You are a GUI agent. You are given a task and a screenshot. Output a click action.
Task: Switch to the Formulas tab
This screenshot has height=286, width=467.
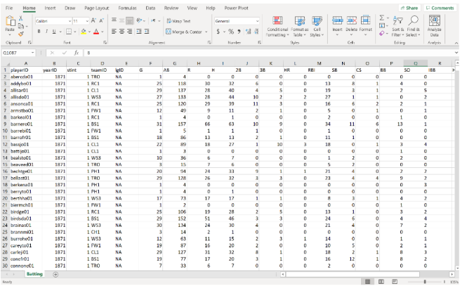127,8
